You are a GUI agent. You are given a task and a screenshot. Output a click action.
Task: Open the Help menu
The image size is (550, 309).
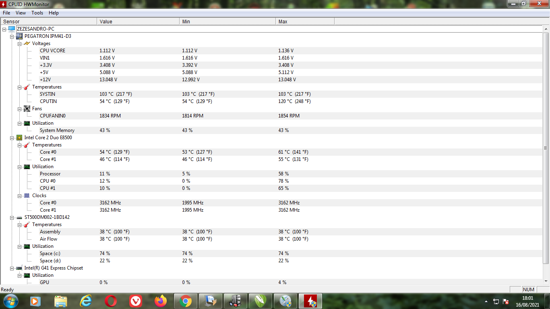click(54, 13)
